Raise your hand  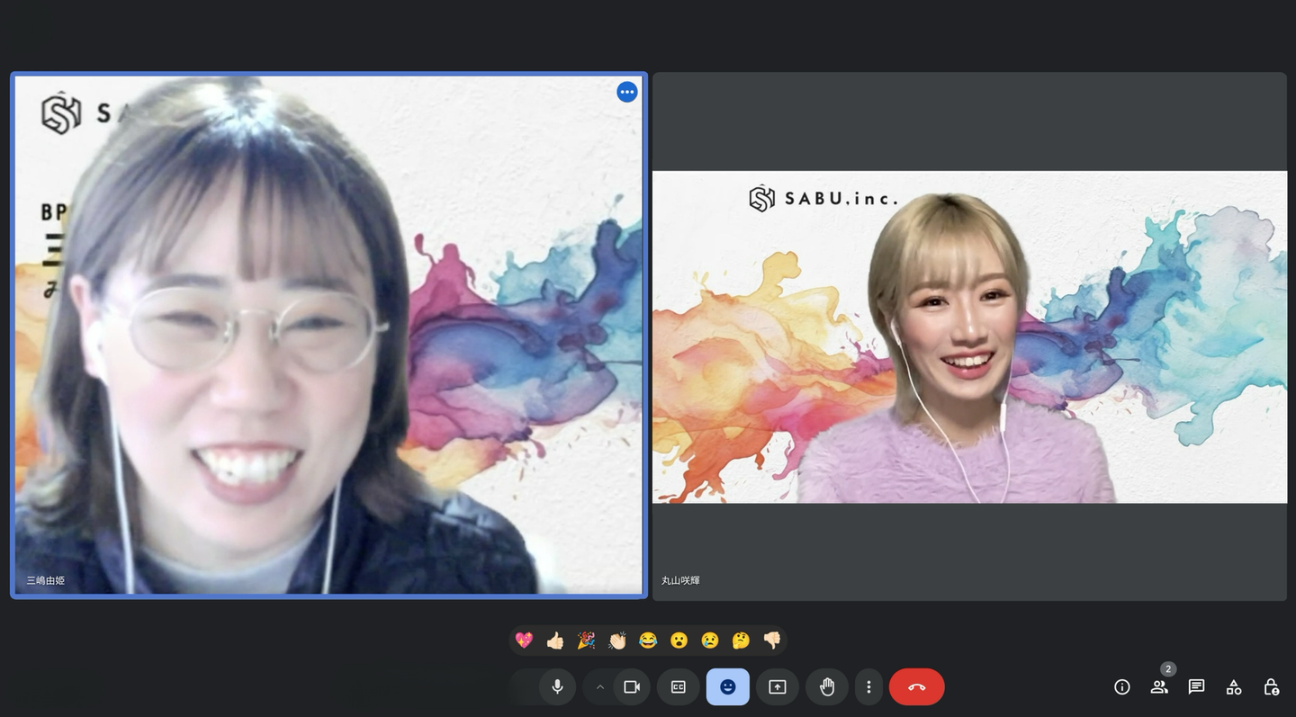coord(827,687)
